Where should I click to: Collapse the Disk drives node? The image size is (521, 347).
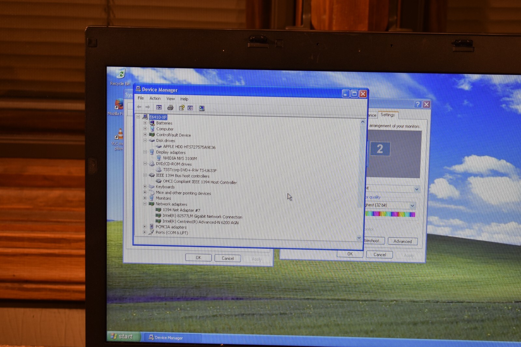[145, 140]
